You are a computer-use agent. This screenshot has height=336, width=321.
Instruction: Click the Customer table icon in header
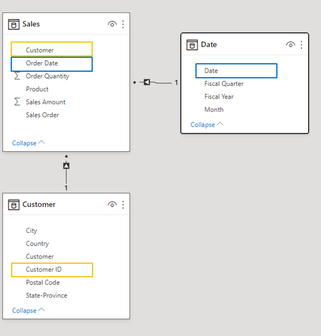(14, 205)
